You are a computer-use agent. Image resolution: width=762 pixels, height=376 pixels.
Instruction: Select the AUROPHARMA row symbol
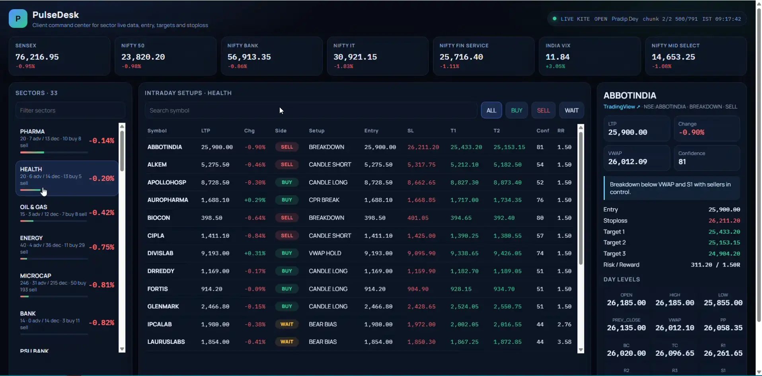(x=168, y=200)
